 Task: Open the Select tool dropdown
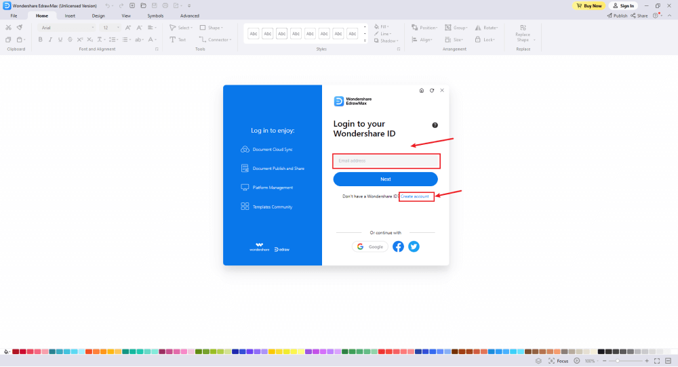(x=181, y=28)
